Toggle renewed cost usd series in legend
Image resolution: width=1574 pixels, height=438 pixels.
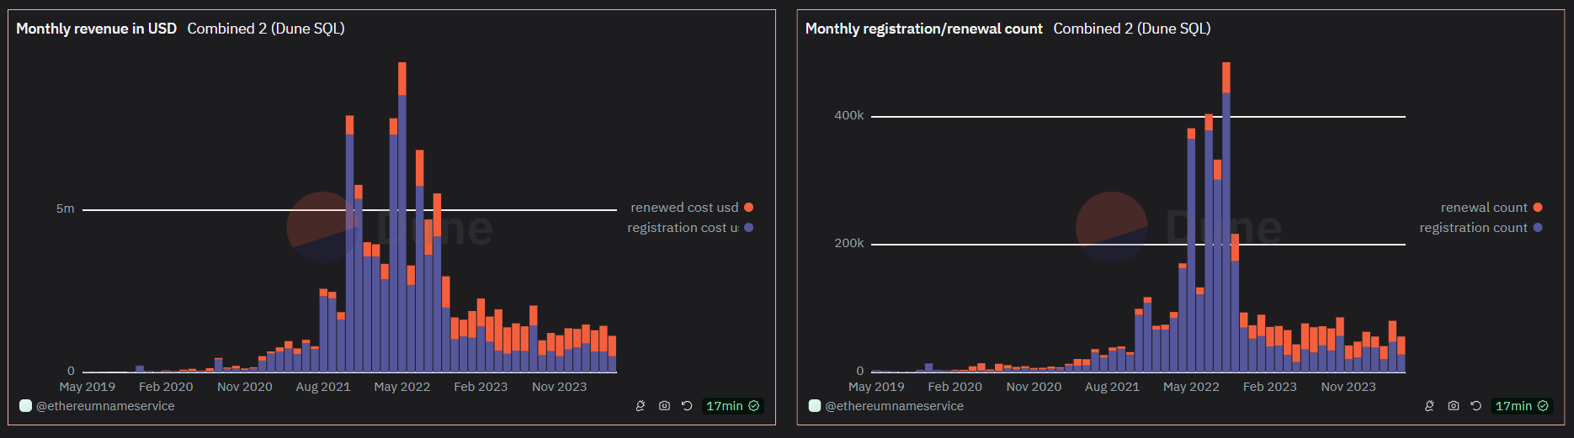683,208
